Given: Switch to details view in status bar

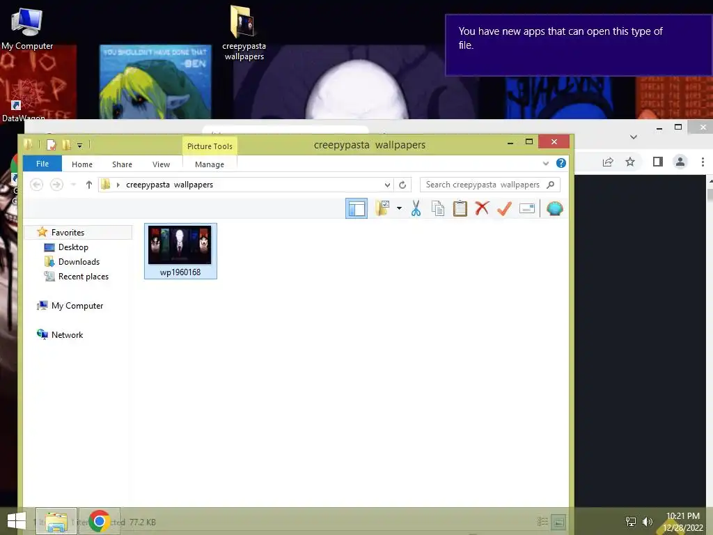Looking at the screenshot, I should pyautogui.click(x=542, y=521).
